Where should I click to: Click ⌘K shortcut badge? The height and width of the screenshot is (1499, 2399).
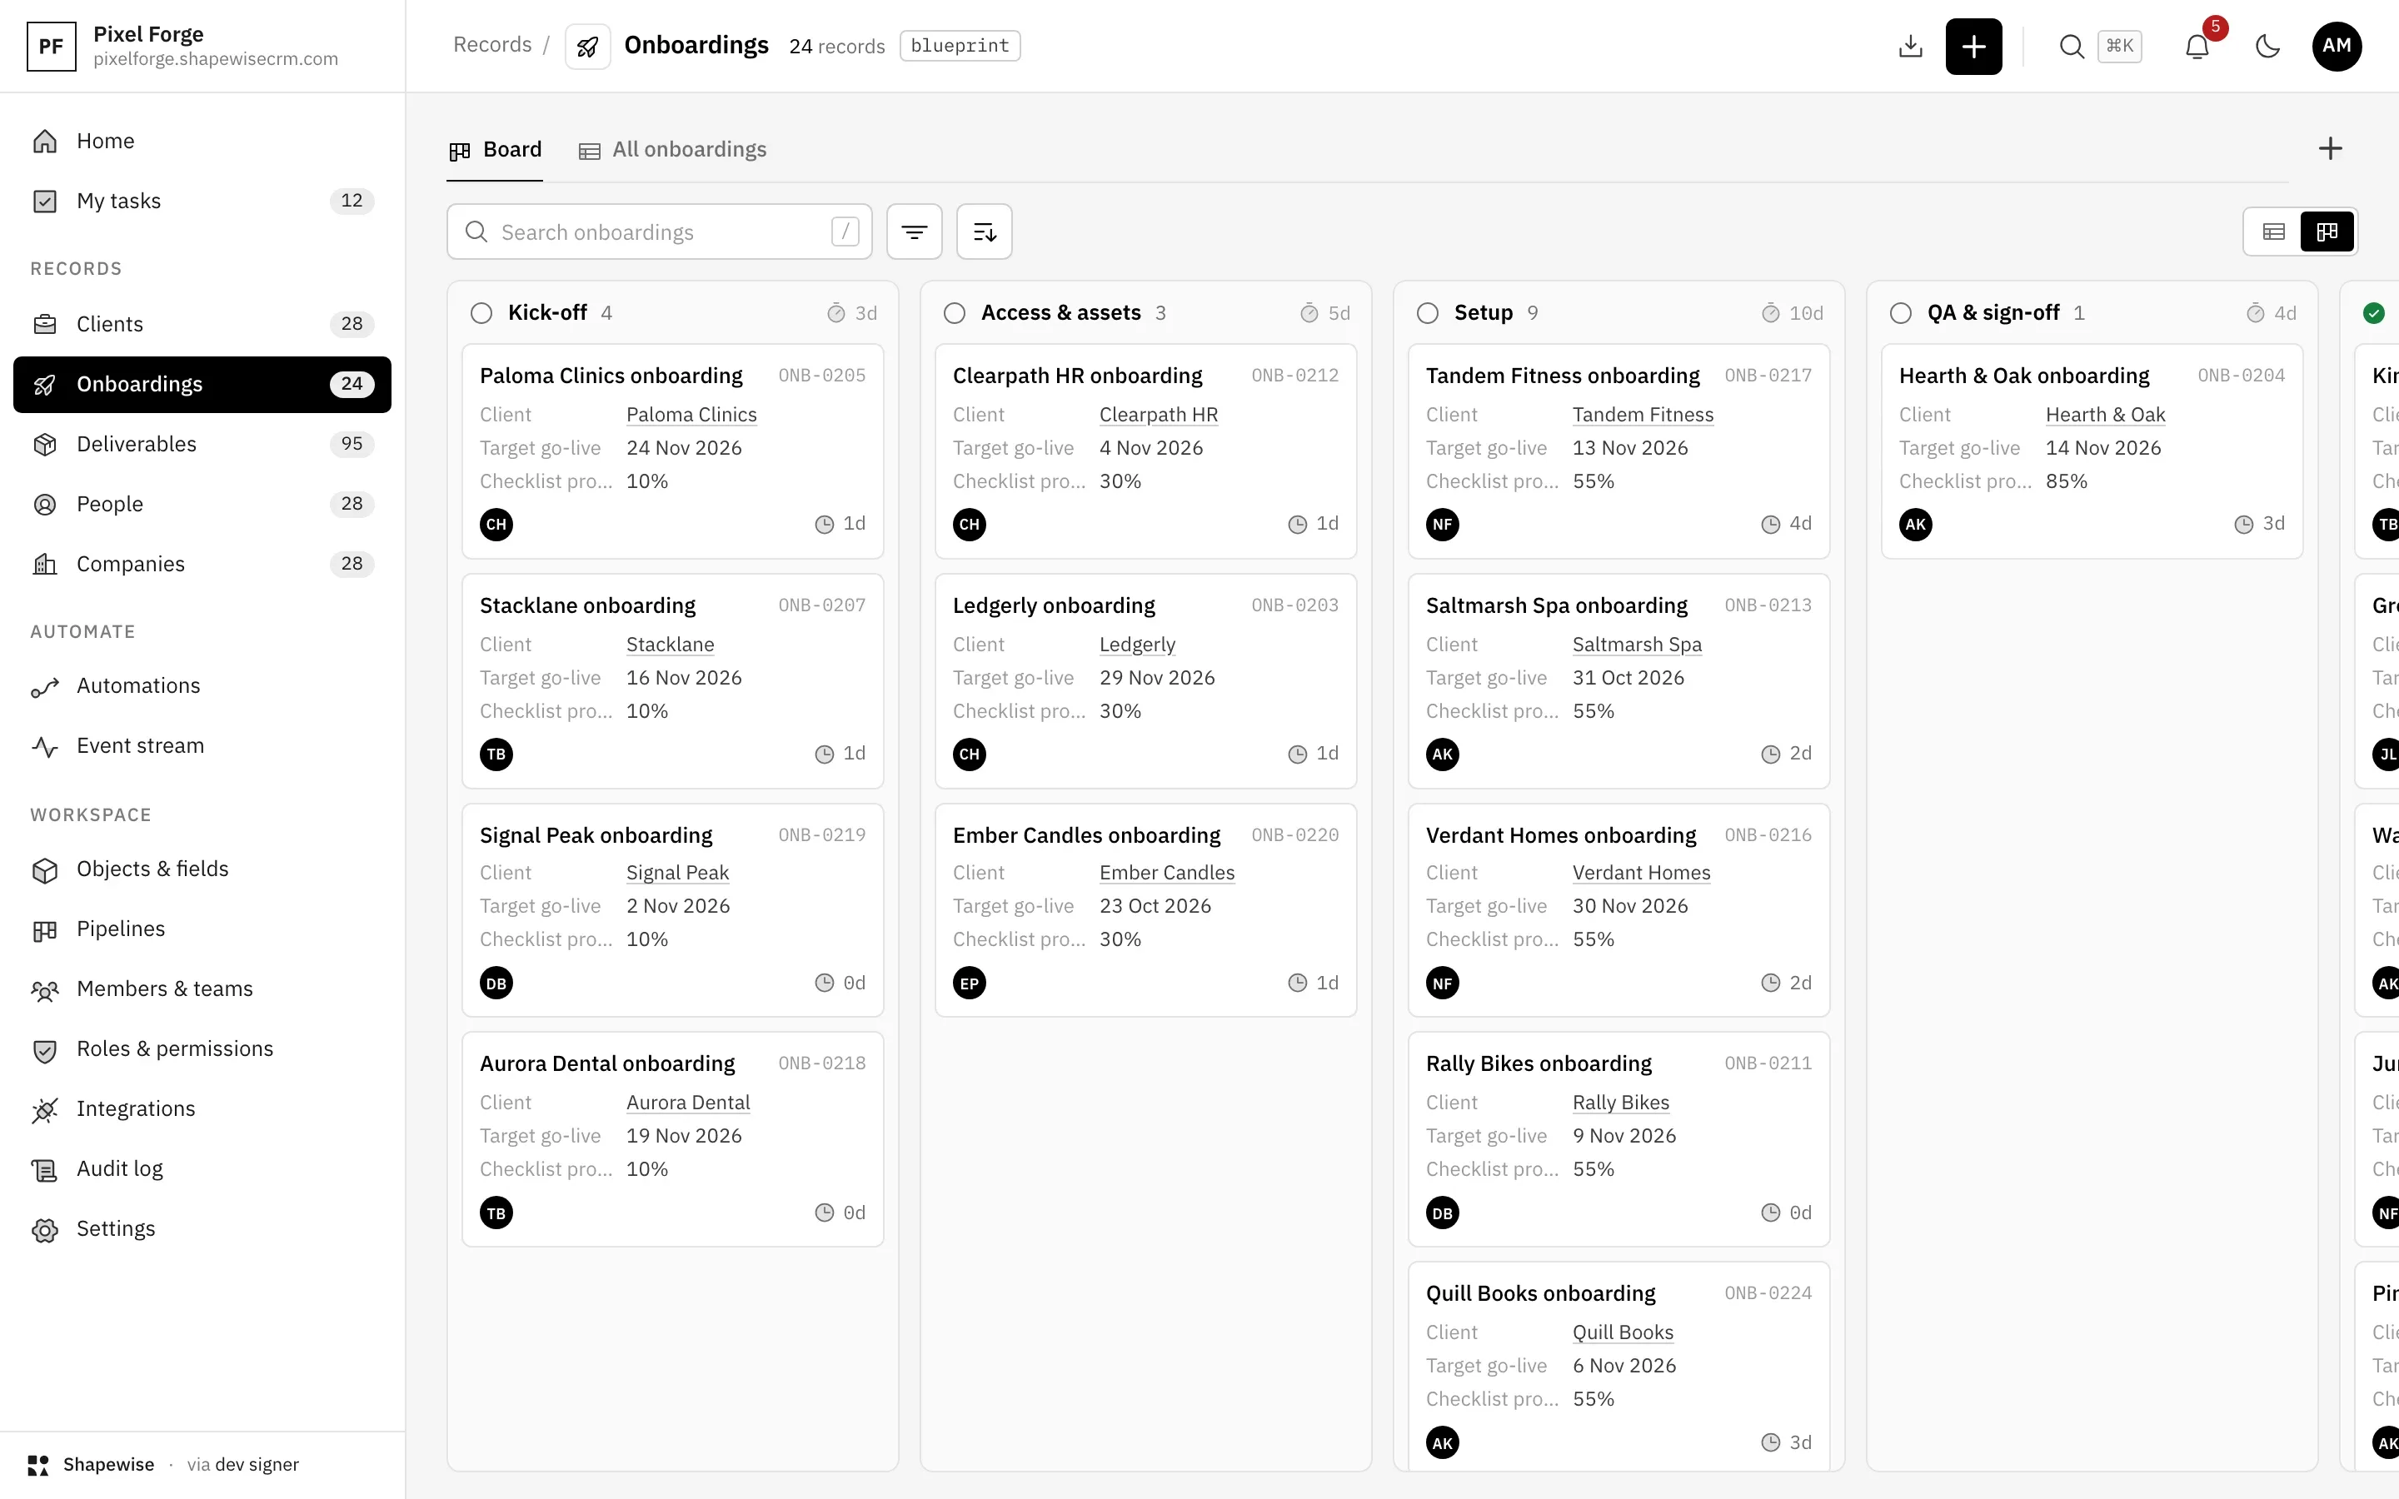(2119, 46)
